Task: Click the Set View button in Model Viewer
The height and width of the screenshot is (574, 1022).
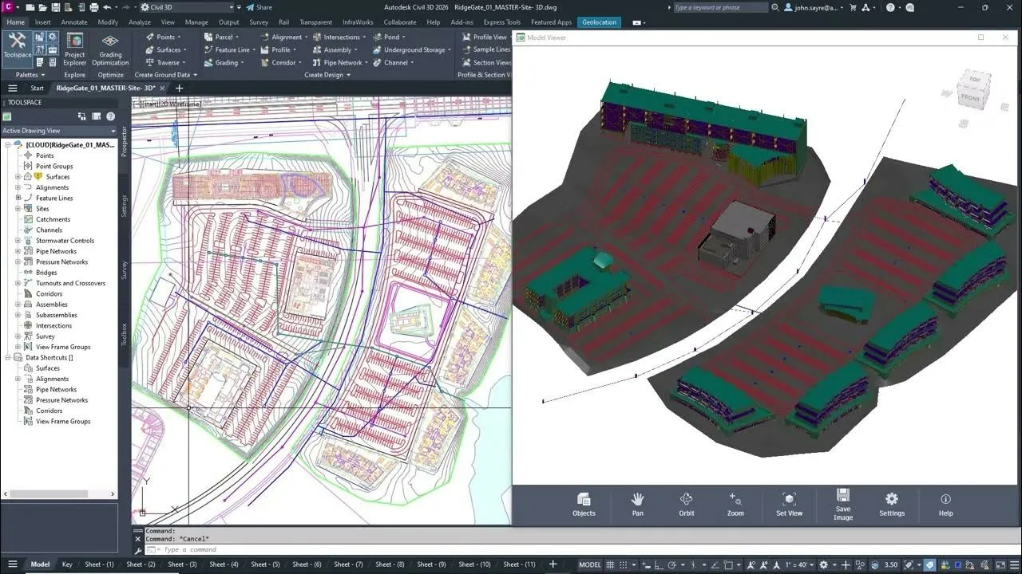Action: pos(789,505)
